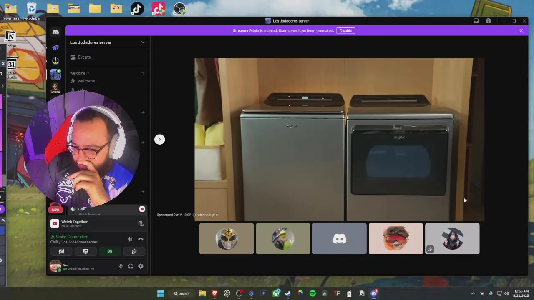Select the muted dark-haired participant tile

point(452,238)
